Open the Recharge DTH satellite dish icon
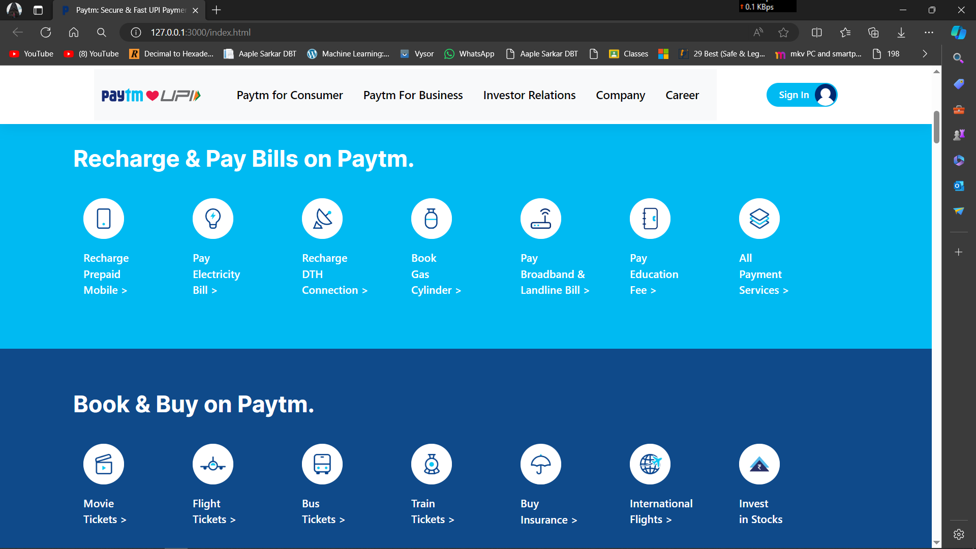The image size is (976, 549). point(322,219)
